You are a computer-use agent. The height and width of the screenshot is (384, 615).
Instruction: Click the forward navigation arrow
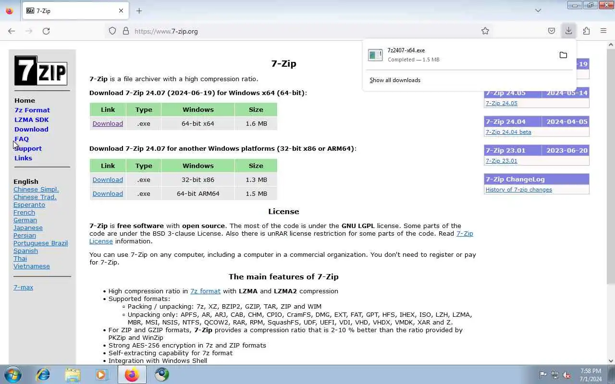tap(29, 31)
